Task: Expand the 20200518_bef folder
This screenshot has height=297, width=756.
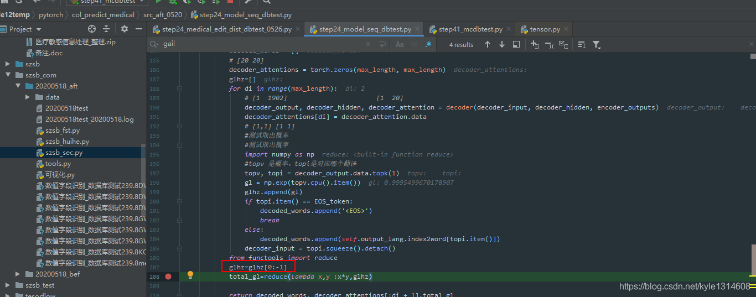Action: click(x=18, y=274)
